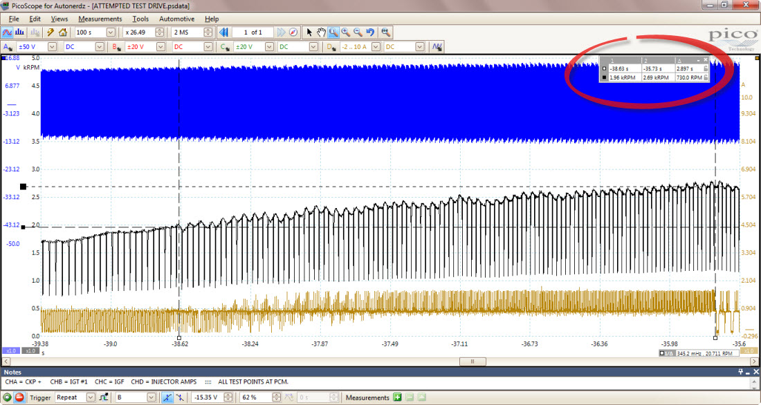Viewport: 761px width, 405px height.
Task: Open Channel D DC coupling dropdown
Action: 420,47
